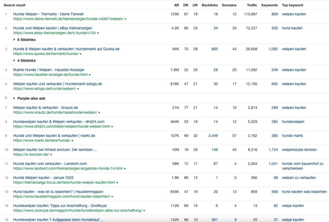Screen dimensions: 329x222
Task: Click top keyword 'hund kaufen was beachten'
Action: coord(304,192)
